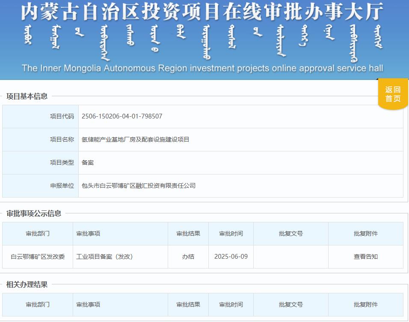Click the 审批结果 column header
Image resolution: width=409 pixels, height=322 pixels.
point(188,233)
